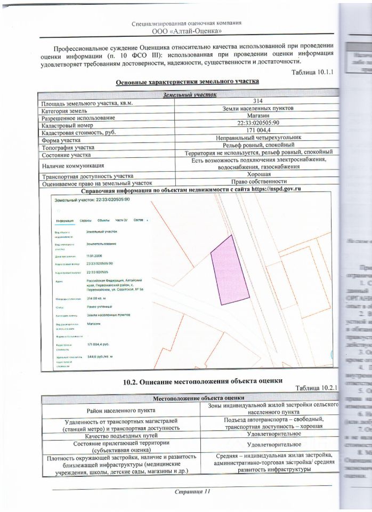Click the status value Ранее учтённый
Screen dimensions: 372x512
pyautogui.click(x=100, y=307)
